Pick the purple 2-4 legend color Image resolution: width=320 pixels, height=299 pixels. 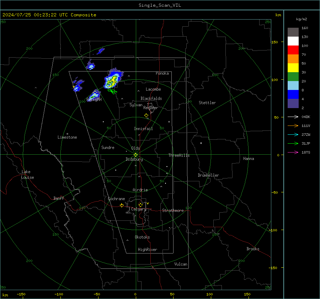293,103
